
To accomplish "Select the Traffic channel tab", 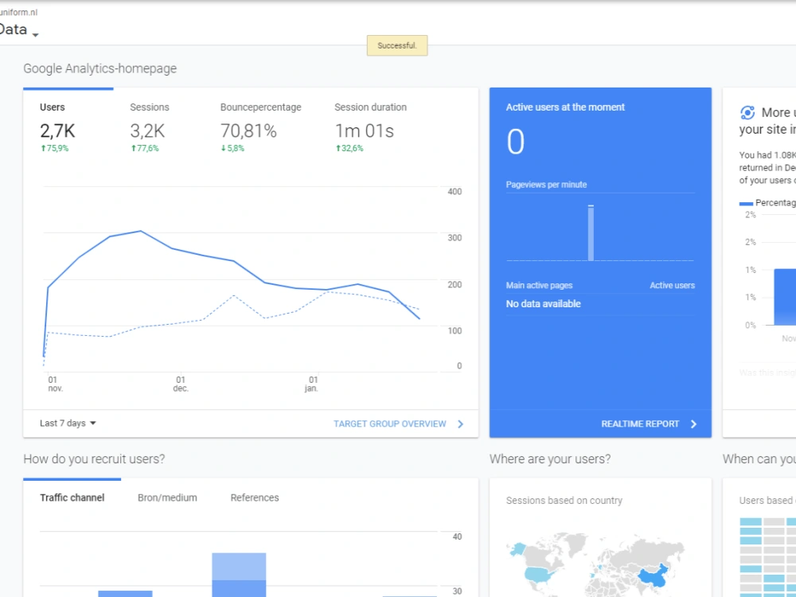I will click(x=72, y=497).
